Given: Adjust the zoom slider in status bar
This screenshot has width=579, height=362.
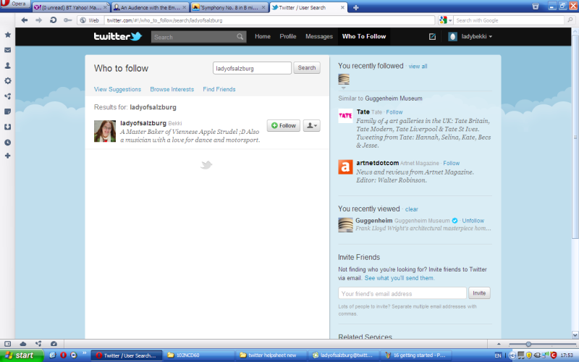Looking at the screenshot, I should click(x=528, y=344).
